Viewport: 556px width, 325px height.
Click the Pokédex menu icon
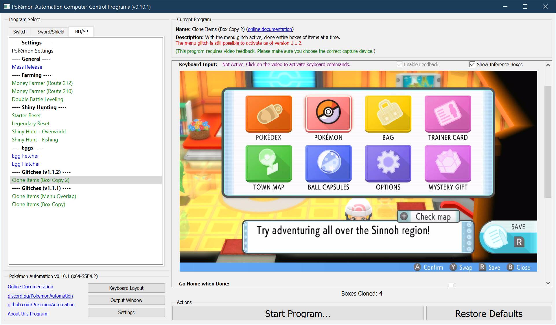(x=268, y=114)
